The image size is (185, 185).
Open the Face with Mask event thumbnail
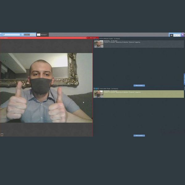(99, 94)
